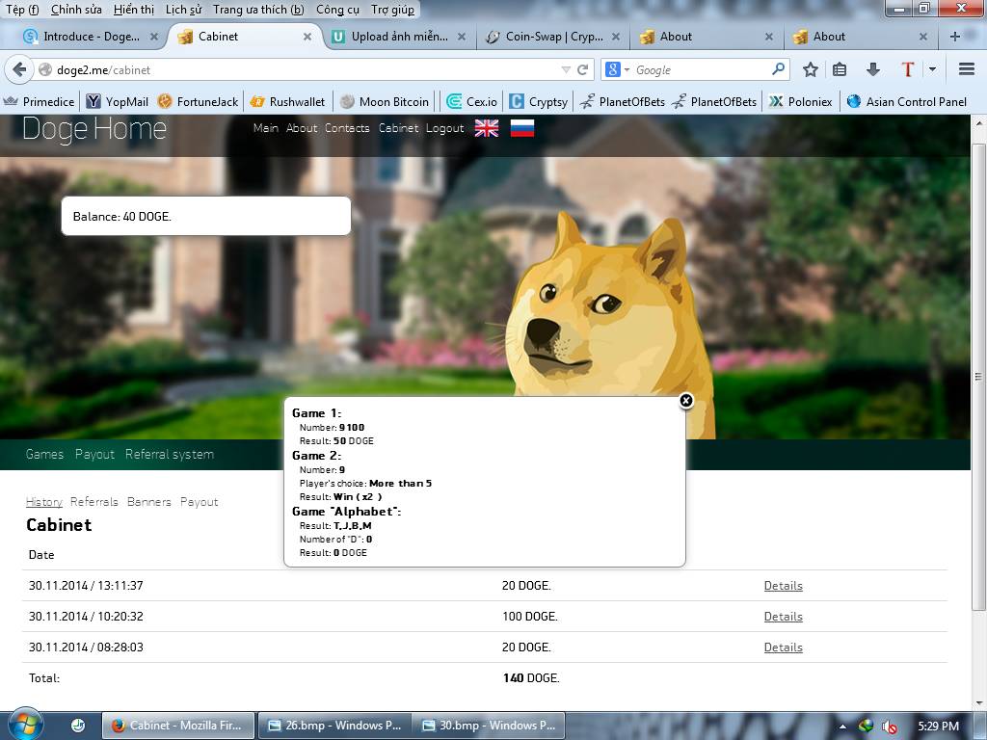Go to the Main page link

click(266, 128)
